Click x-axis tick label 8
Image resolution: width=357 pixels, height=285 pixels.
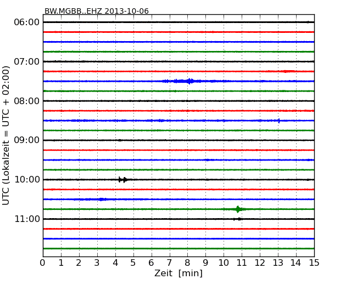187,263
